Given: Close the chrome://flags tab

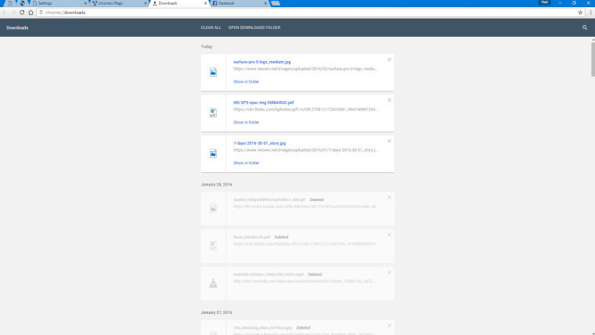Looking at the screenshot, I should pos(146,3).
